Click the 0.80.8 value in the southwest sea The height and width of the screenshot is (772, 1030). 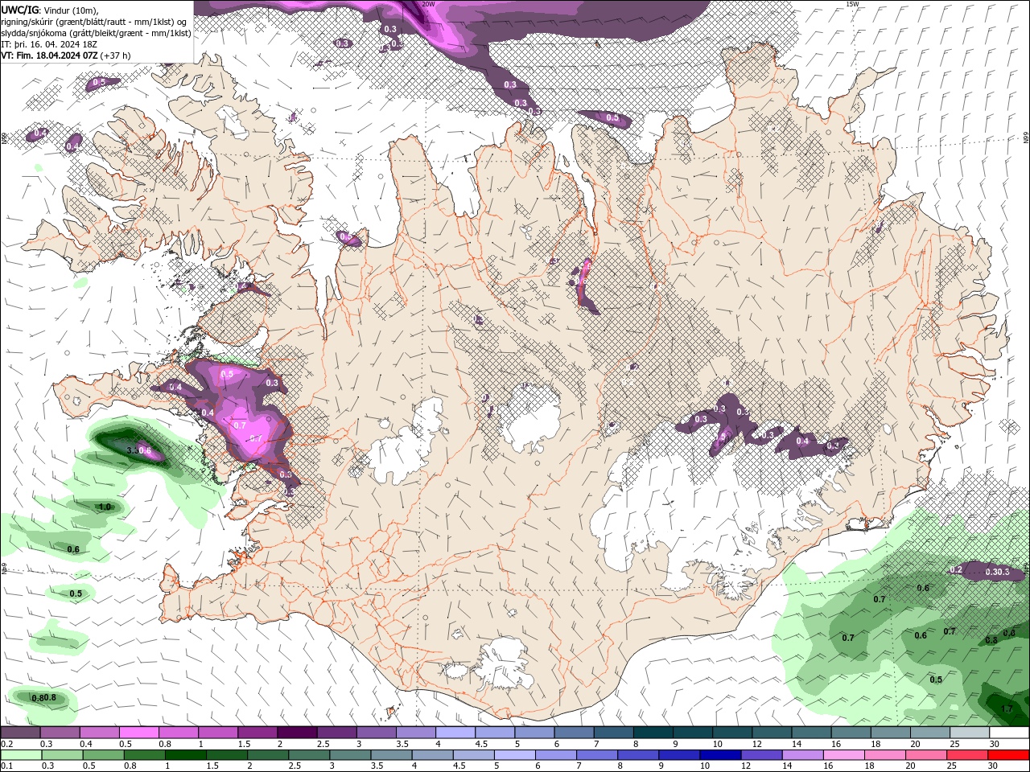coord(44,697)
